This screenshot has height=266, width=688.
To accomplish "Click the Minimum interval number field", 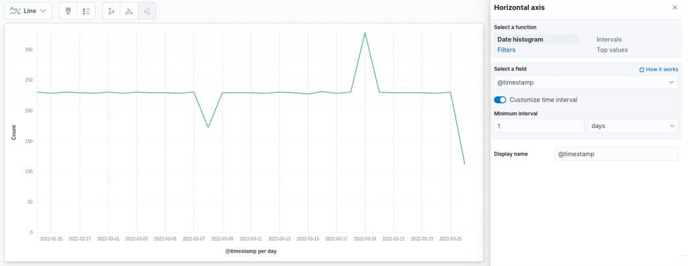I will click(539, 126).
